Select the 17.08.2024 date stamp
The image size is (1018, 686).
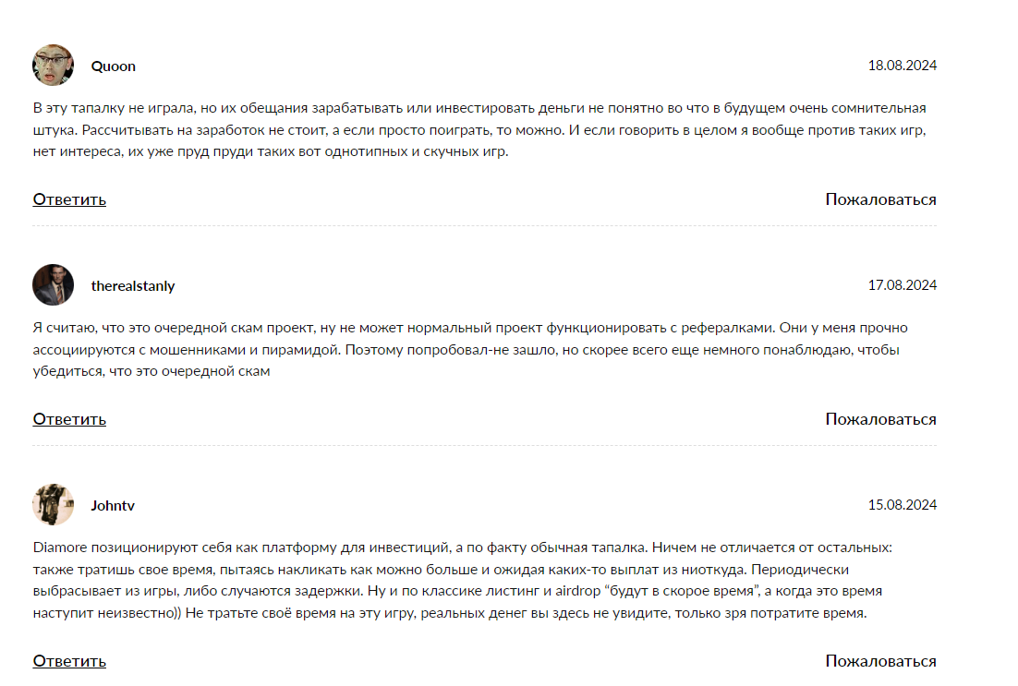coord(902,285)
